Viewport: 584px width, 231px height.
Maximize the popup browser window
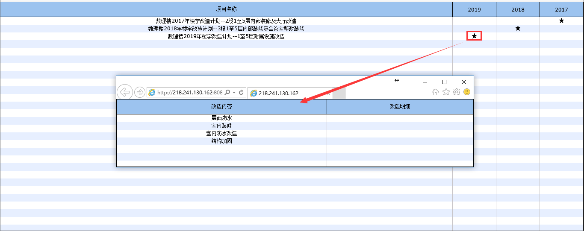(x=444, y=82)
